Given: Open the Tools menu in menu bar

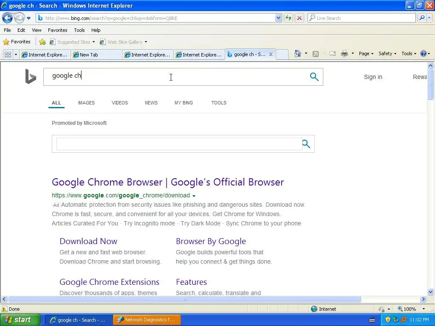Looking at the screenshot, I should [79, 30].
